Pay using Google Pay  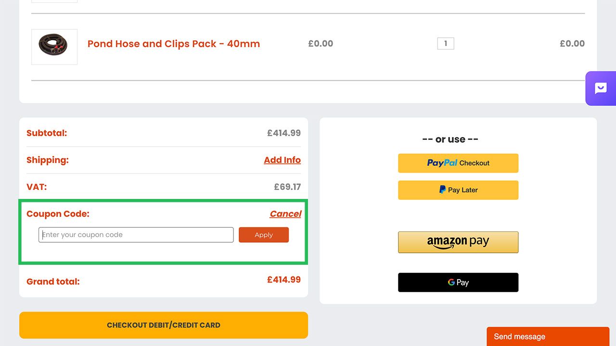click(458, 283)
